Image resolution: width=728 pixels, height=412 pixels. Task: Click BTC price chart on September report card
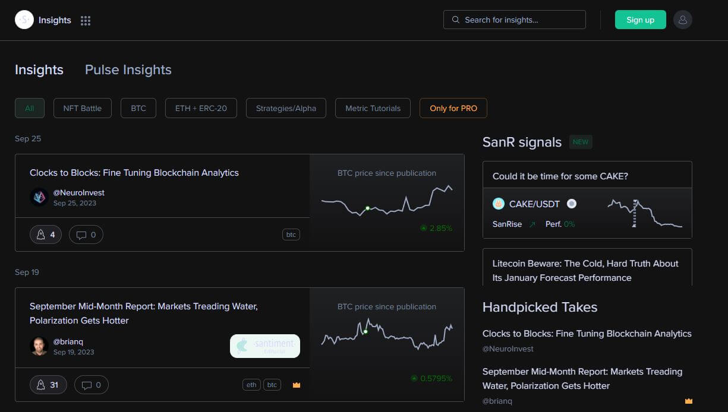387,334
